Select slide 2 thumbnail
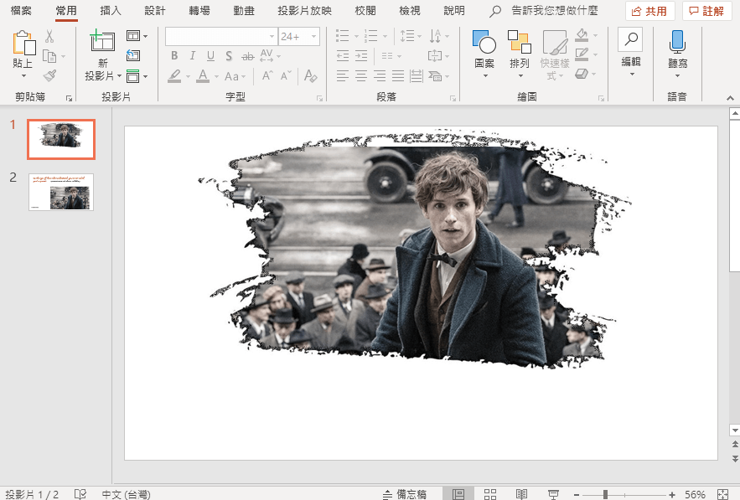Image resolution: width=740 pixels, height=500 pixels. [x=61, y=192]
